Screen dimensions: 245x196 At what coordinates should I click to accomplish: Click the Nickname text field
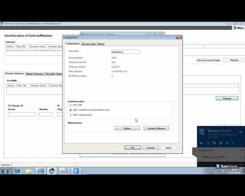click(x=125, y=52)
